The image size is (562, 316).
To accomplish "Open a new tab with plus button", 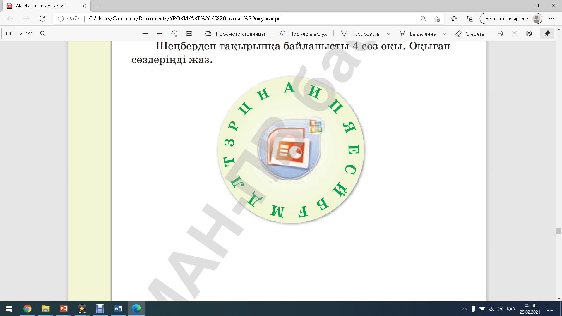I will click(97, 6).
